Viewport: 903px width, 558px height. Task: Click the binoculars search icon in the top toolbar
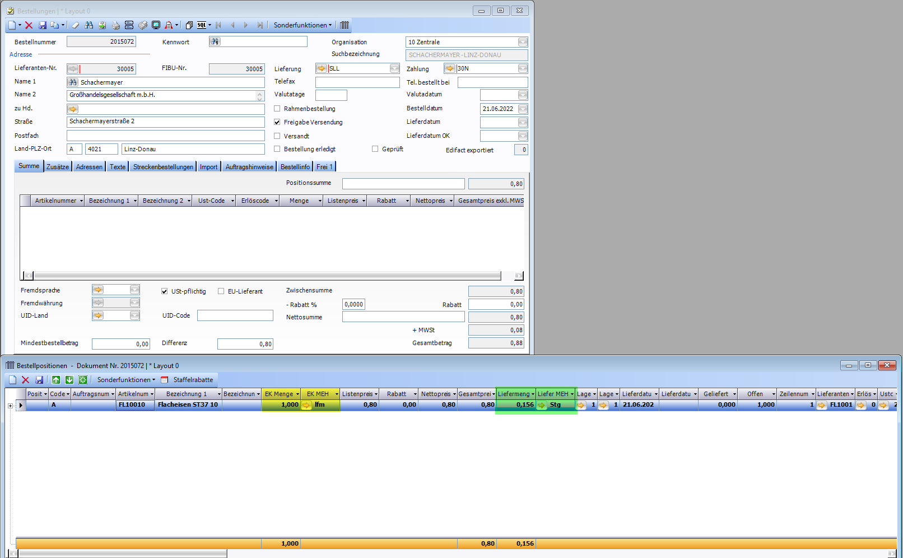coord(89,25)
